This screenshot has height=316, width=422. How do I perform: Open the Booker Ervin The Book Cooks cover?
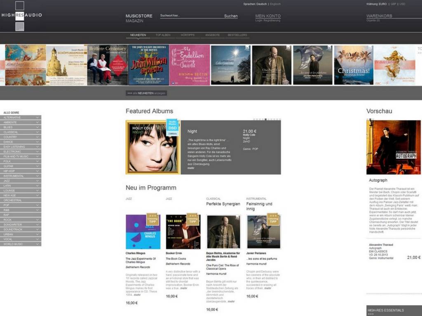point(183,232)
